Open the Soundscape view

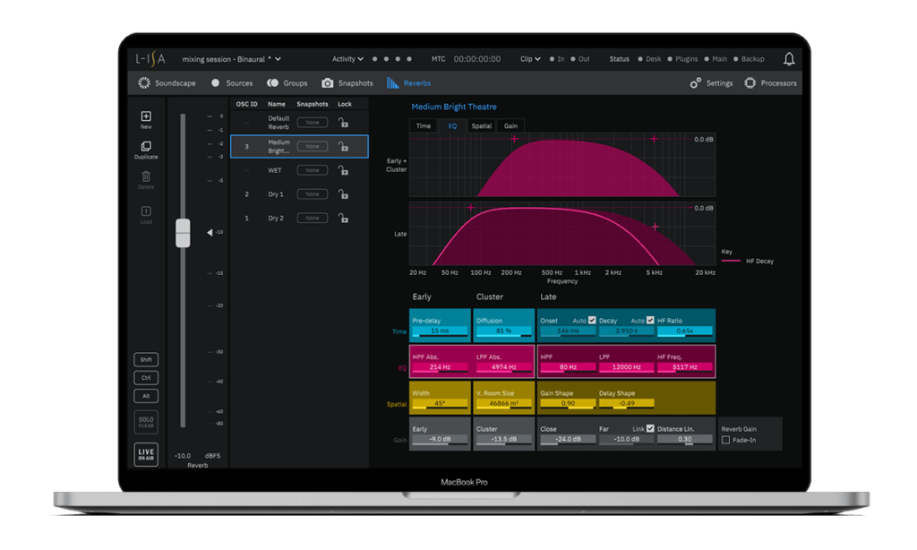tap(167, 83)
